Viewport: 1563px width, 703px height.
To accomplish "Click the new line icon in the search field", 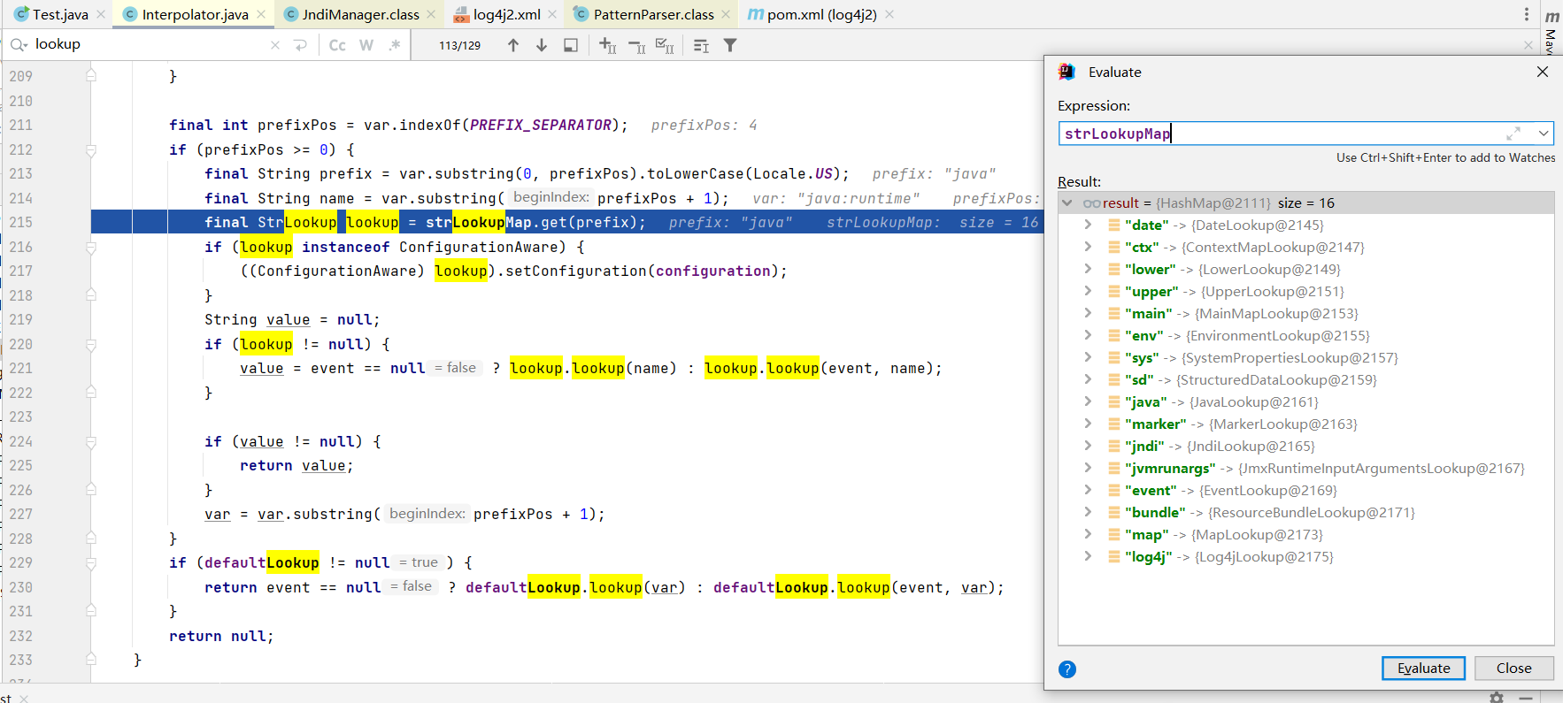I will pos(301,45).
